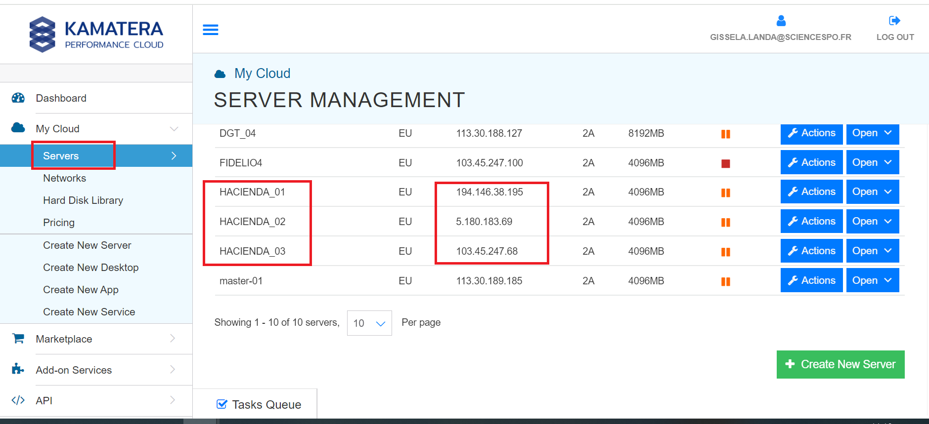
Task: Click the cloud icon beside My Cloud heading
Action: (x=220, y=74)
